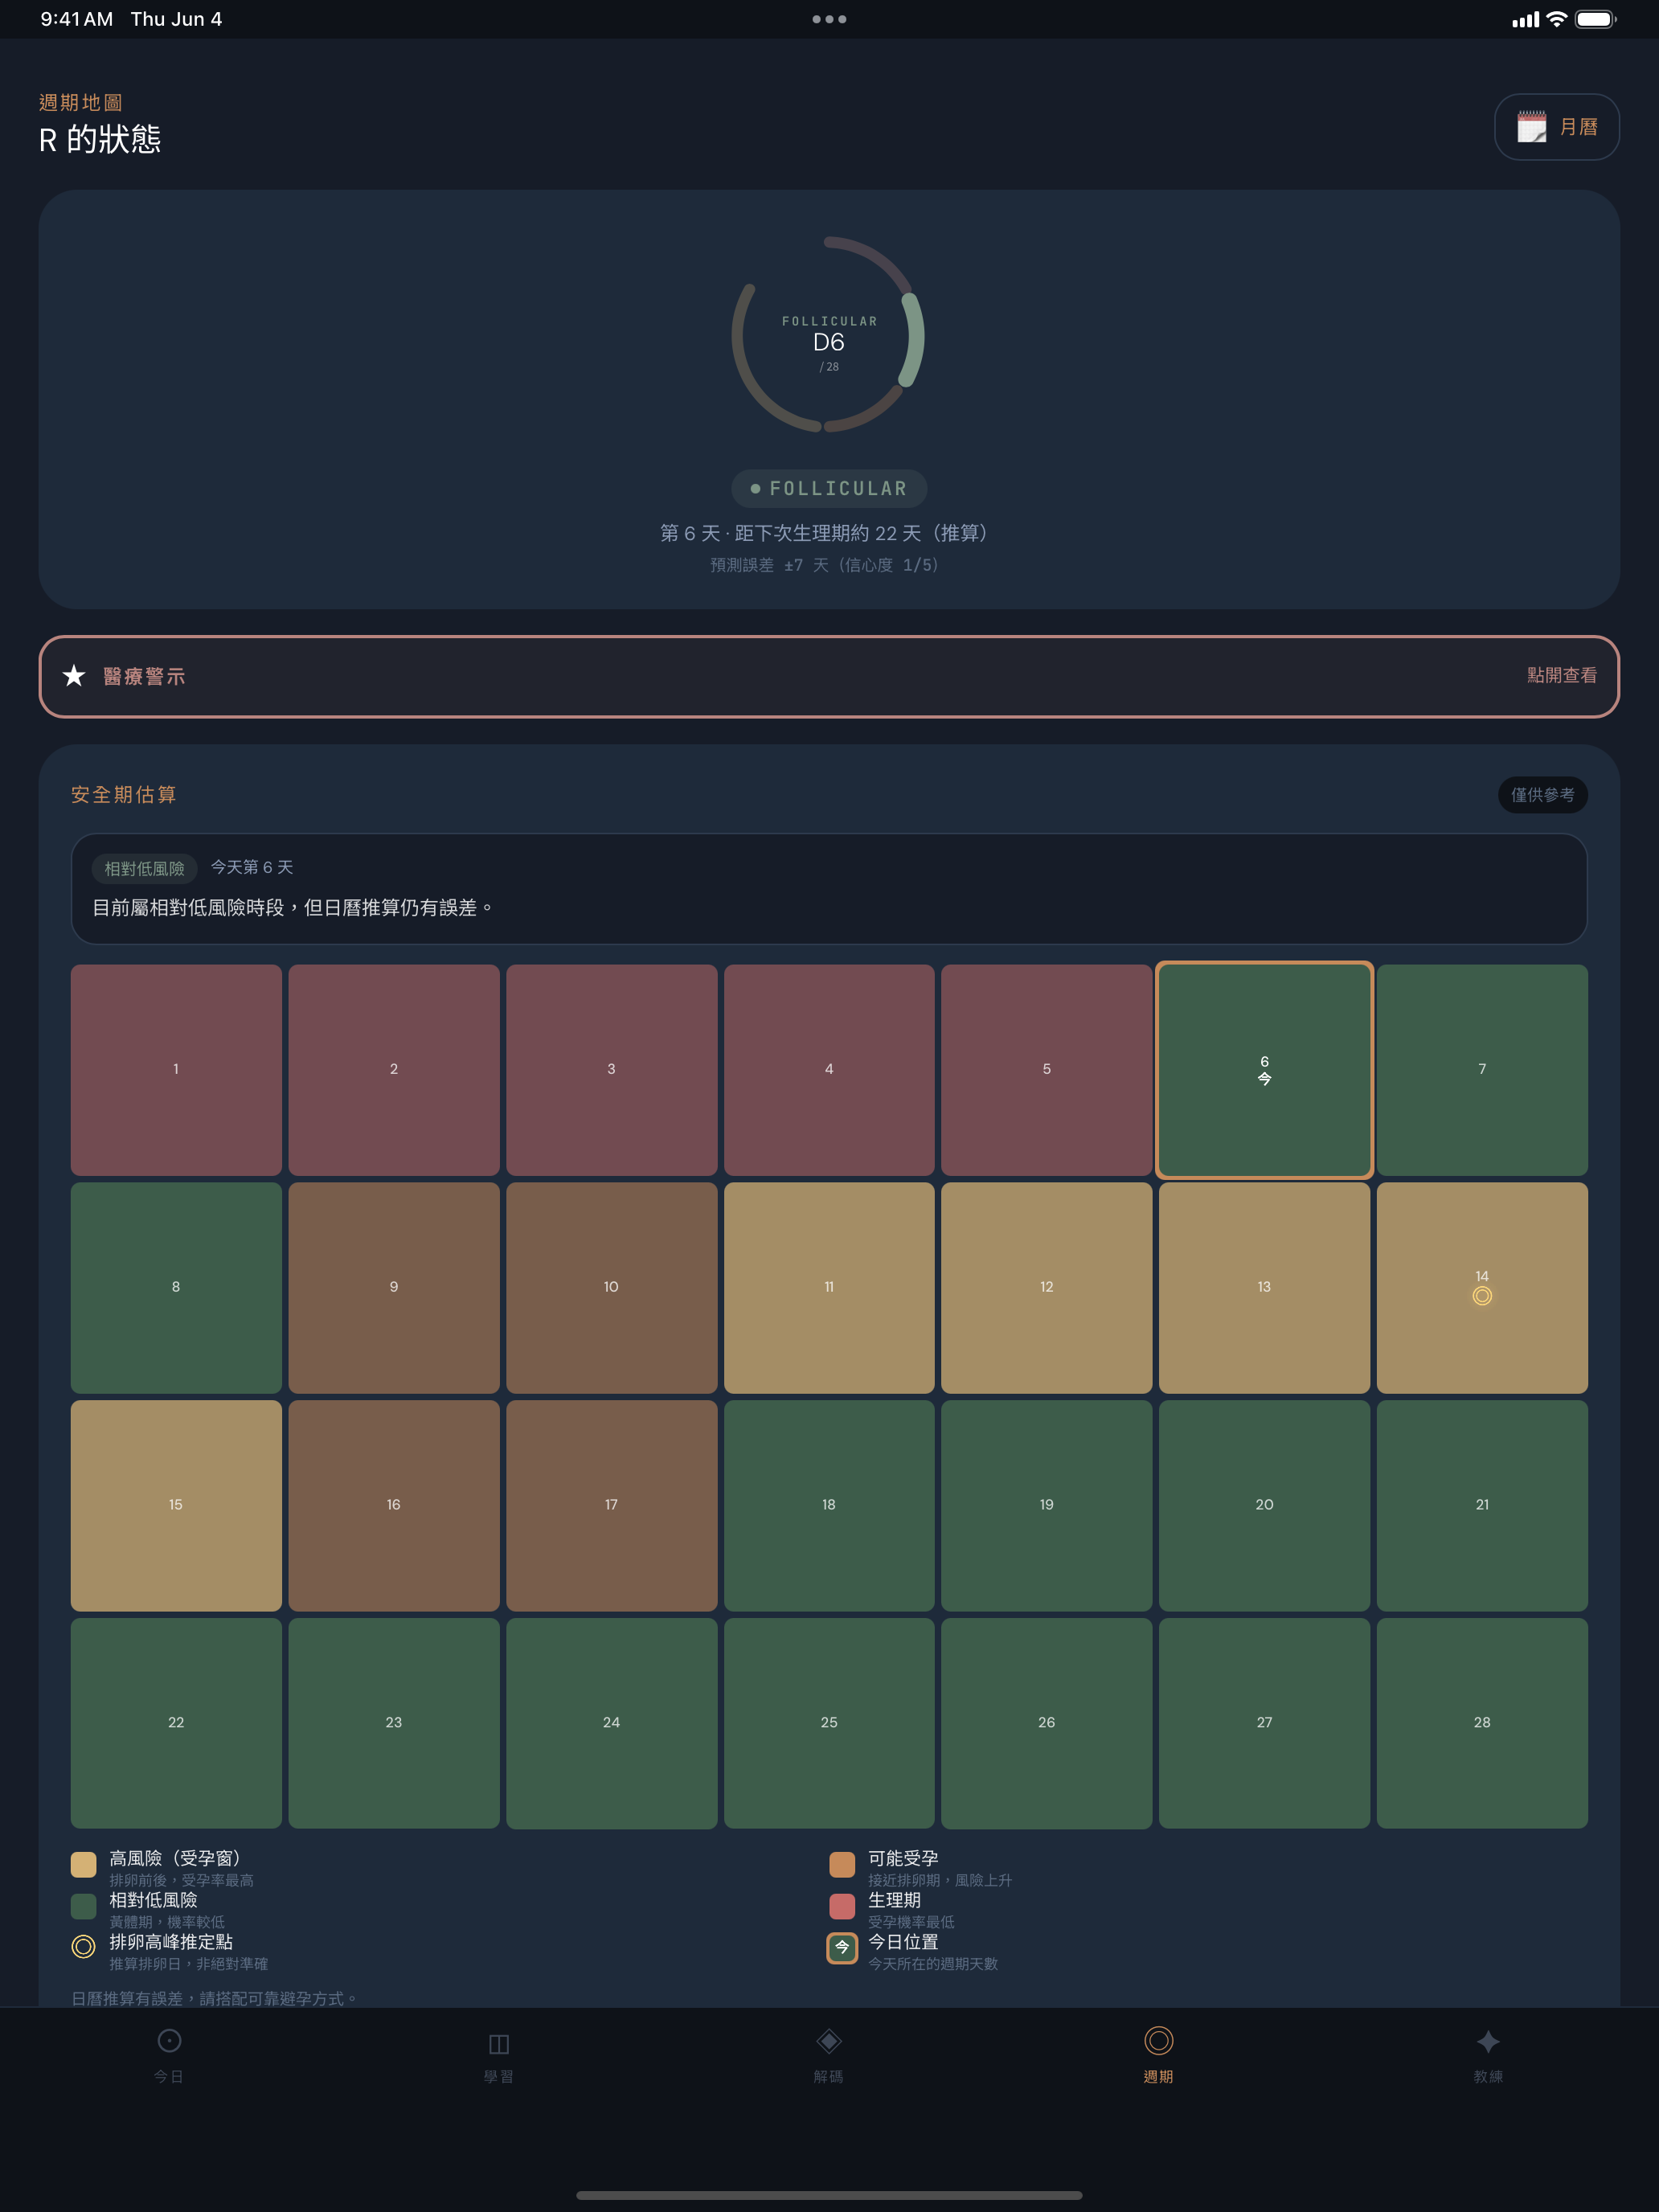Select cycle day 19 tile
This screenshot has height=2212, width=1659.
1047,1505
